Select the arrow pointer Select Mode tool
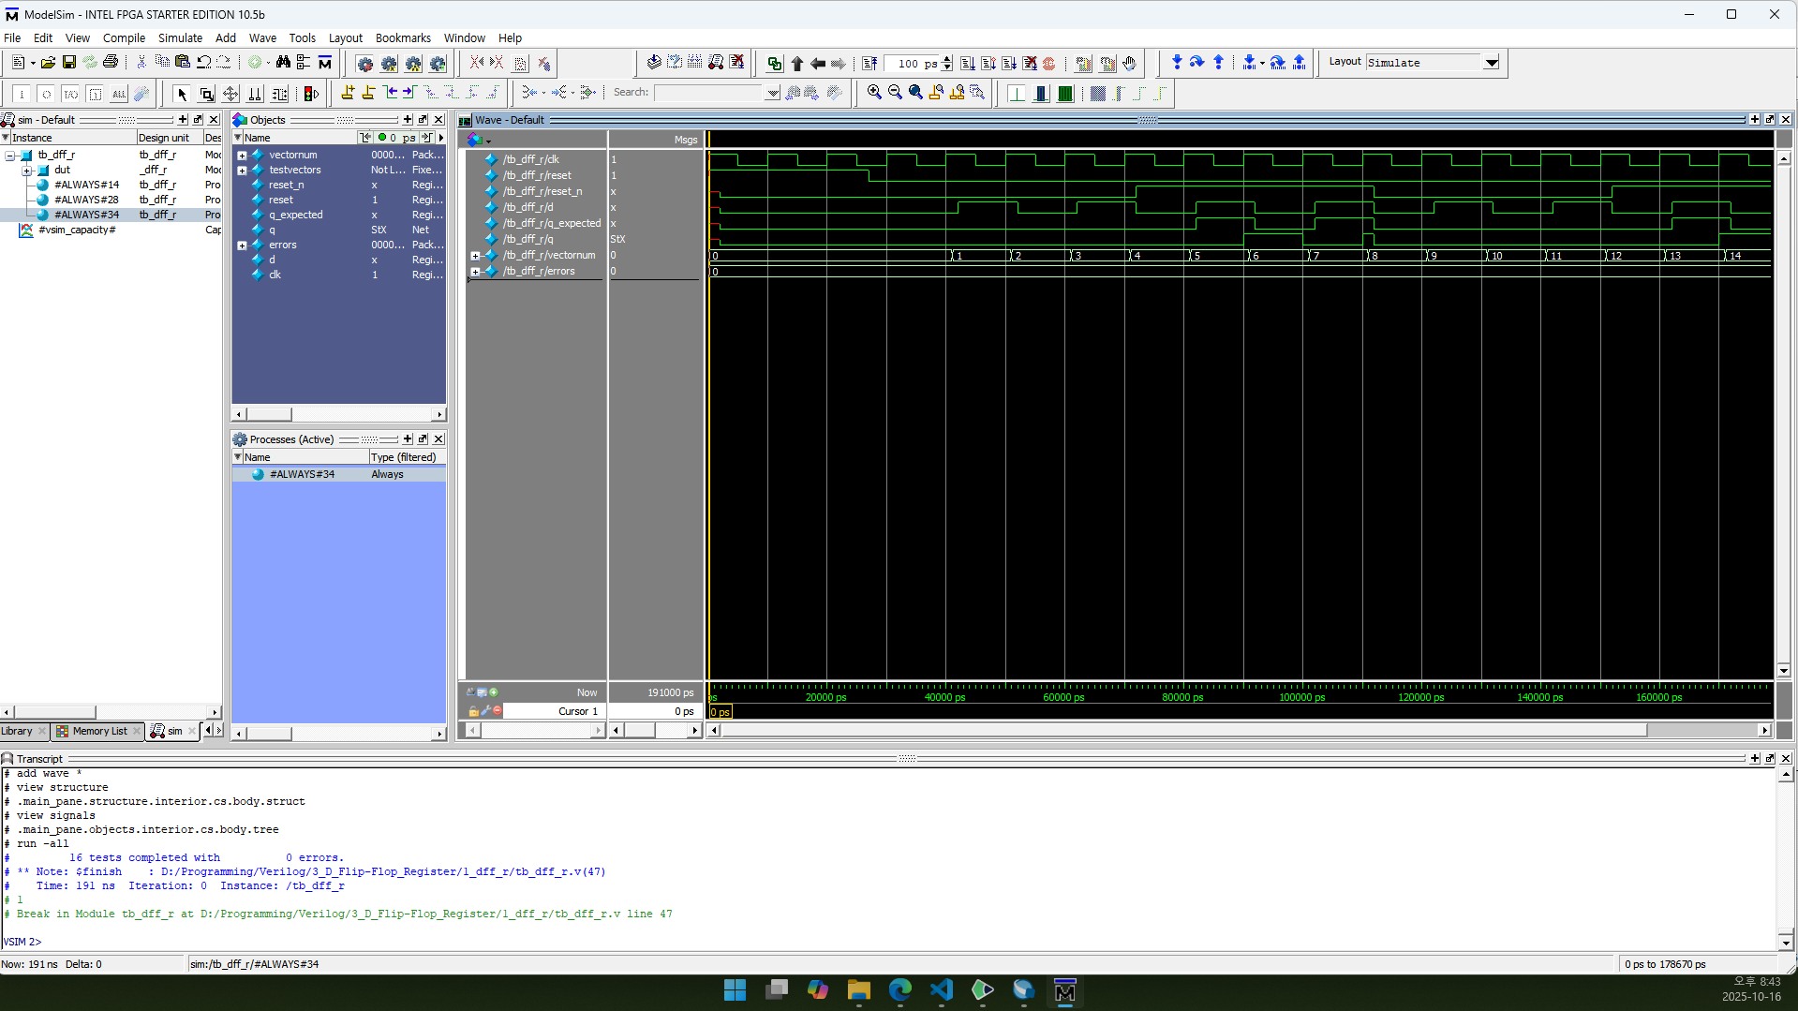Screen dimensions: 1798x1011 coord(182,94)
